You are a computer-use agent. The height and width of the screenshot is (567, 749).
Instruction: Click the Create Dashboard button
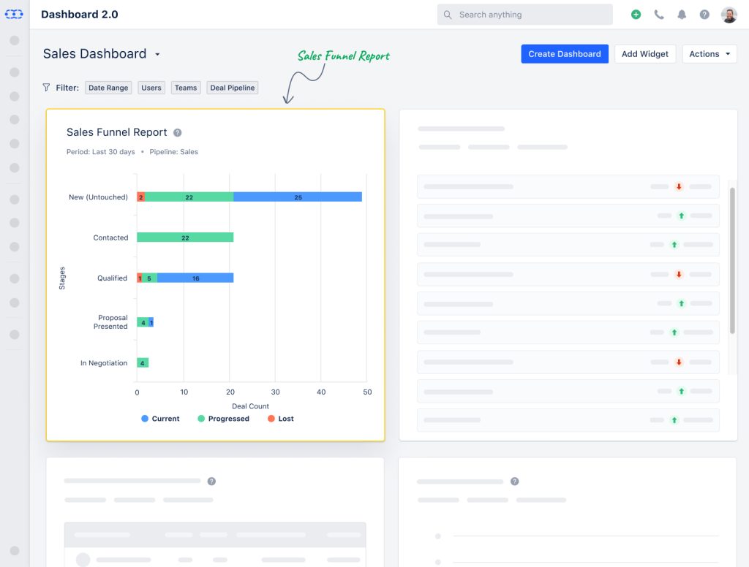point(564,53)
